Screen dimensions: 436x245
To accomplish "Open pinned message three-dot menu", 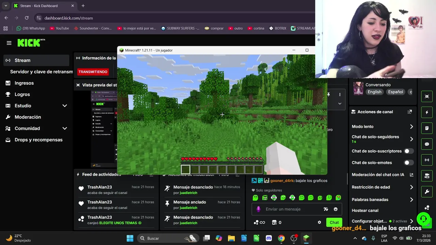I will (340, 95).
